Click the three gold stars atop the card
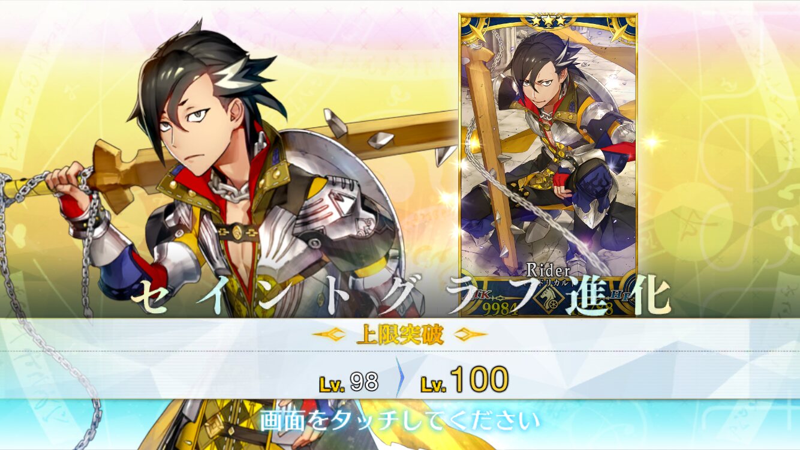The height and width of the screenshot is (450, 800). point(548,20)
